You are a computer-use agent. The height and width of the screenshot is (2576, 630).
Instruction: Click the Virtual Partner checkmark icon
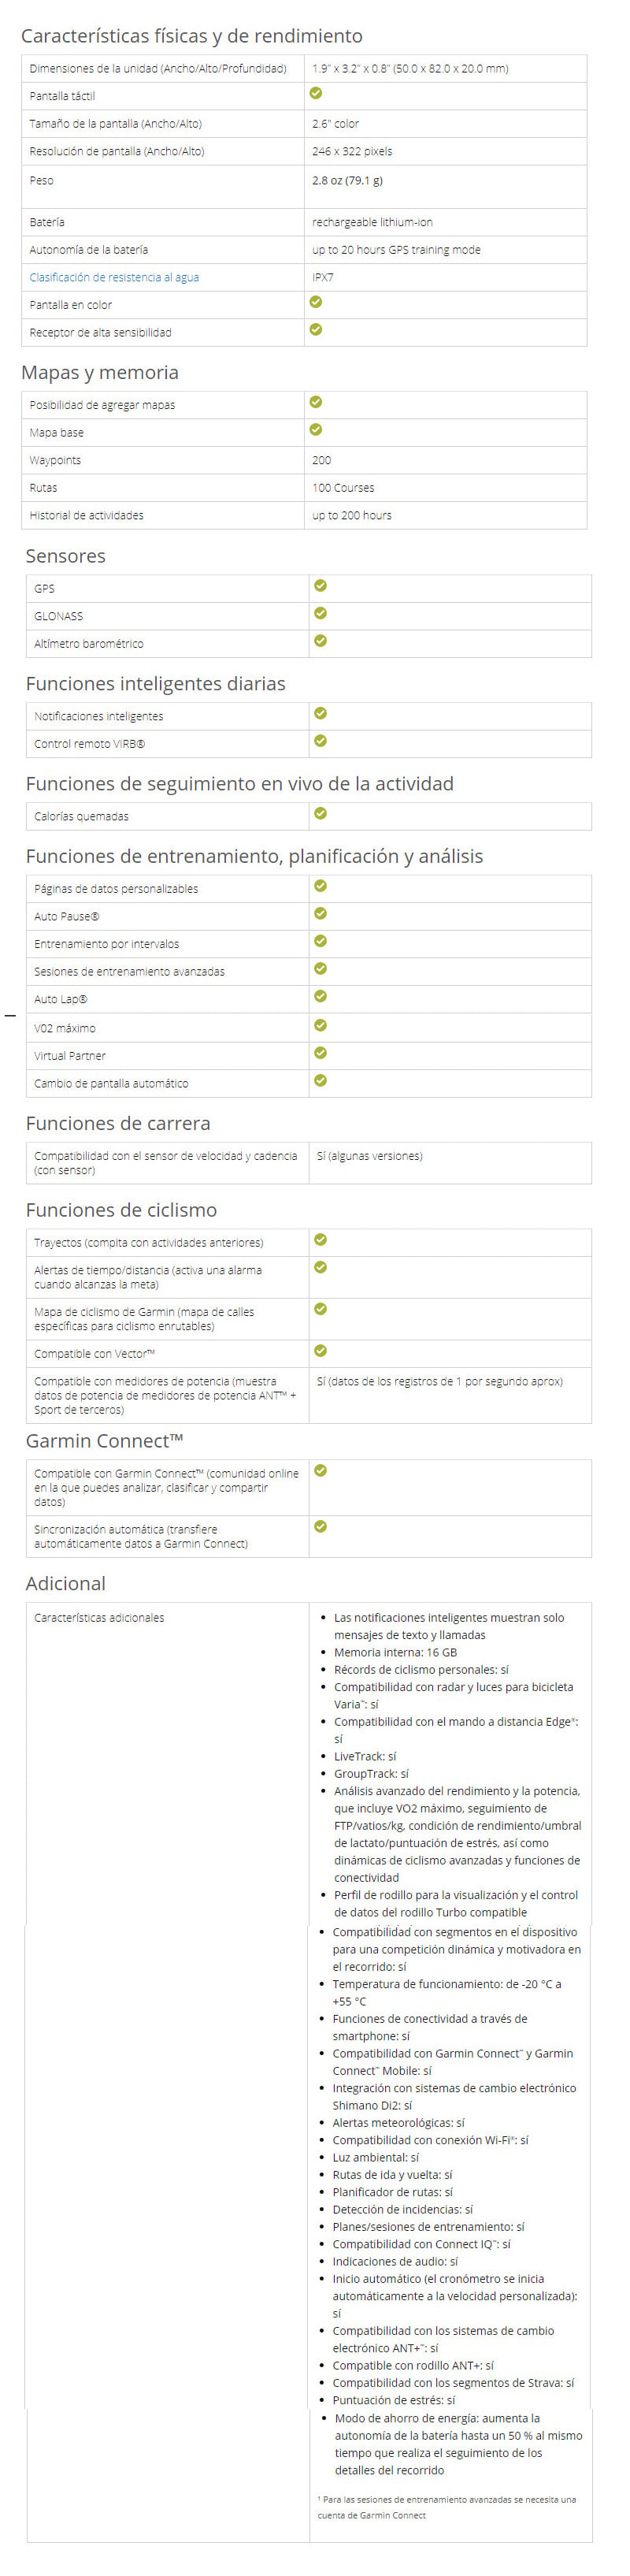(321, 1053)
